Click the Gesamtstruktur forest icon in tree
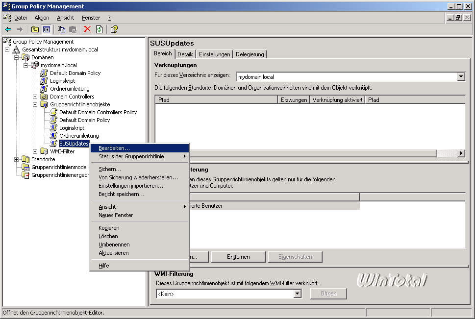This screenshot has height=319, width=475. (x=16, y=49)
